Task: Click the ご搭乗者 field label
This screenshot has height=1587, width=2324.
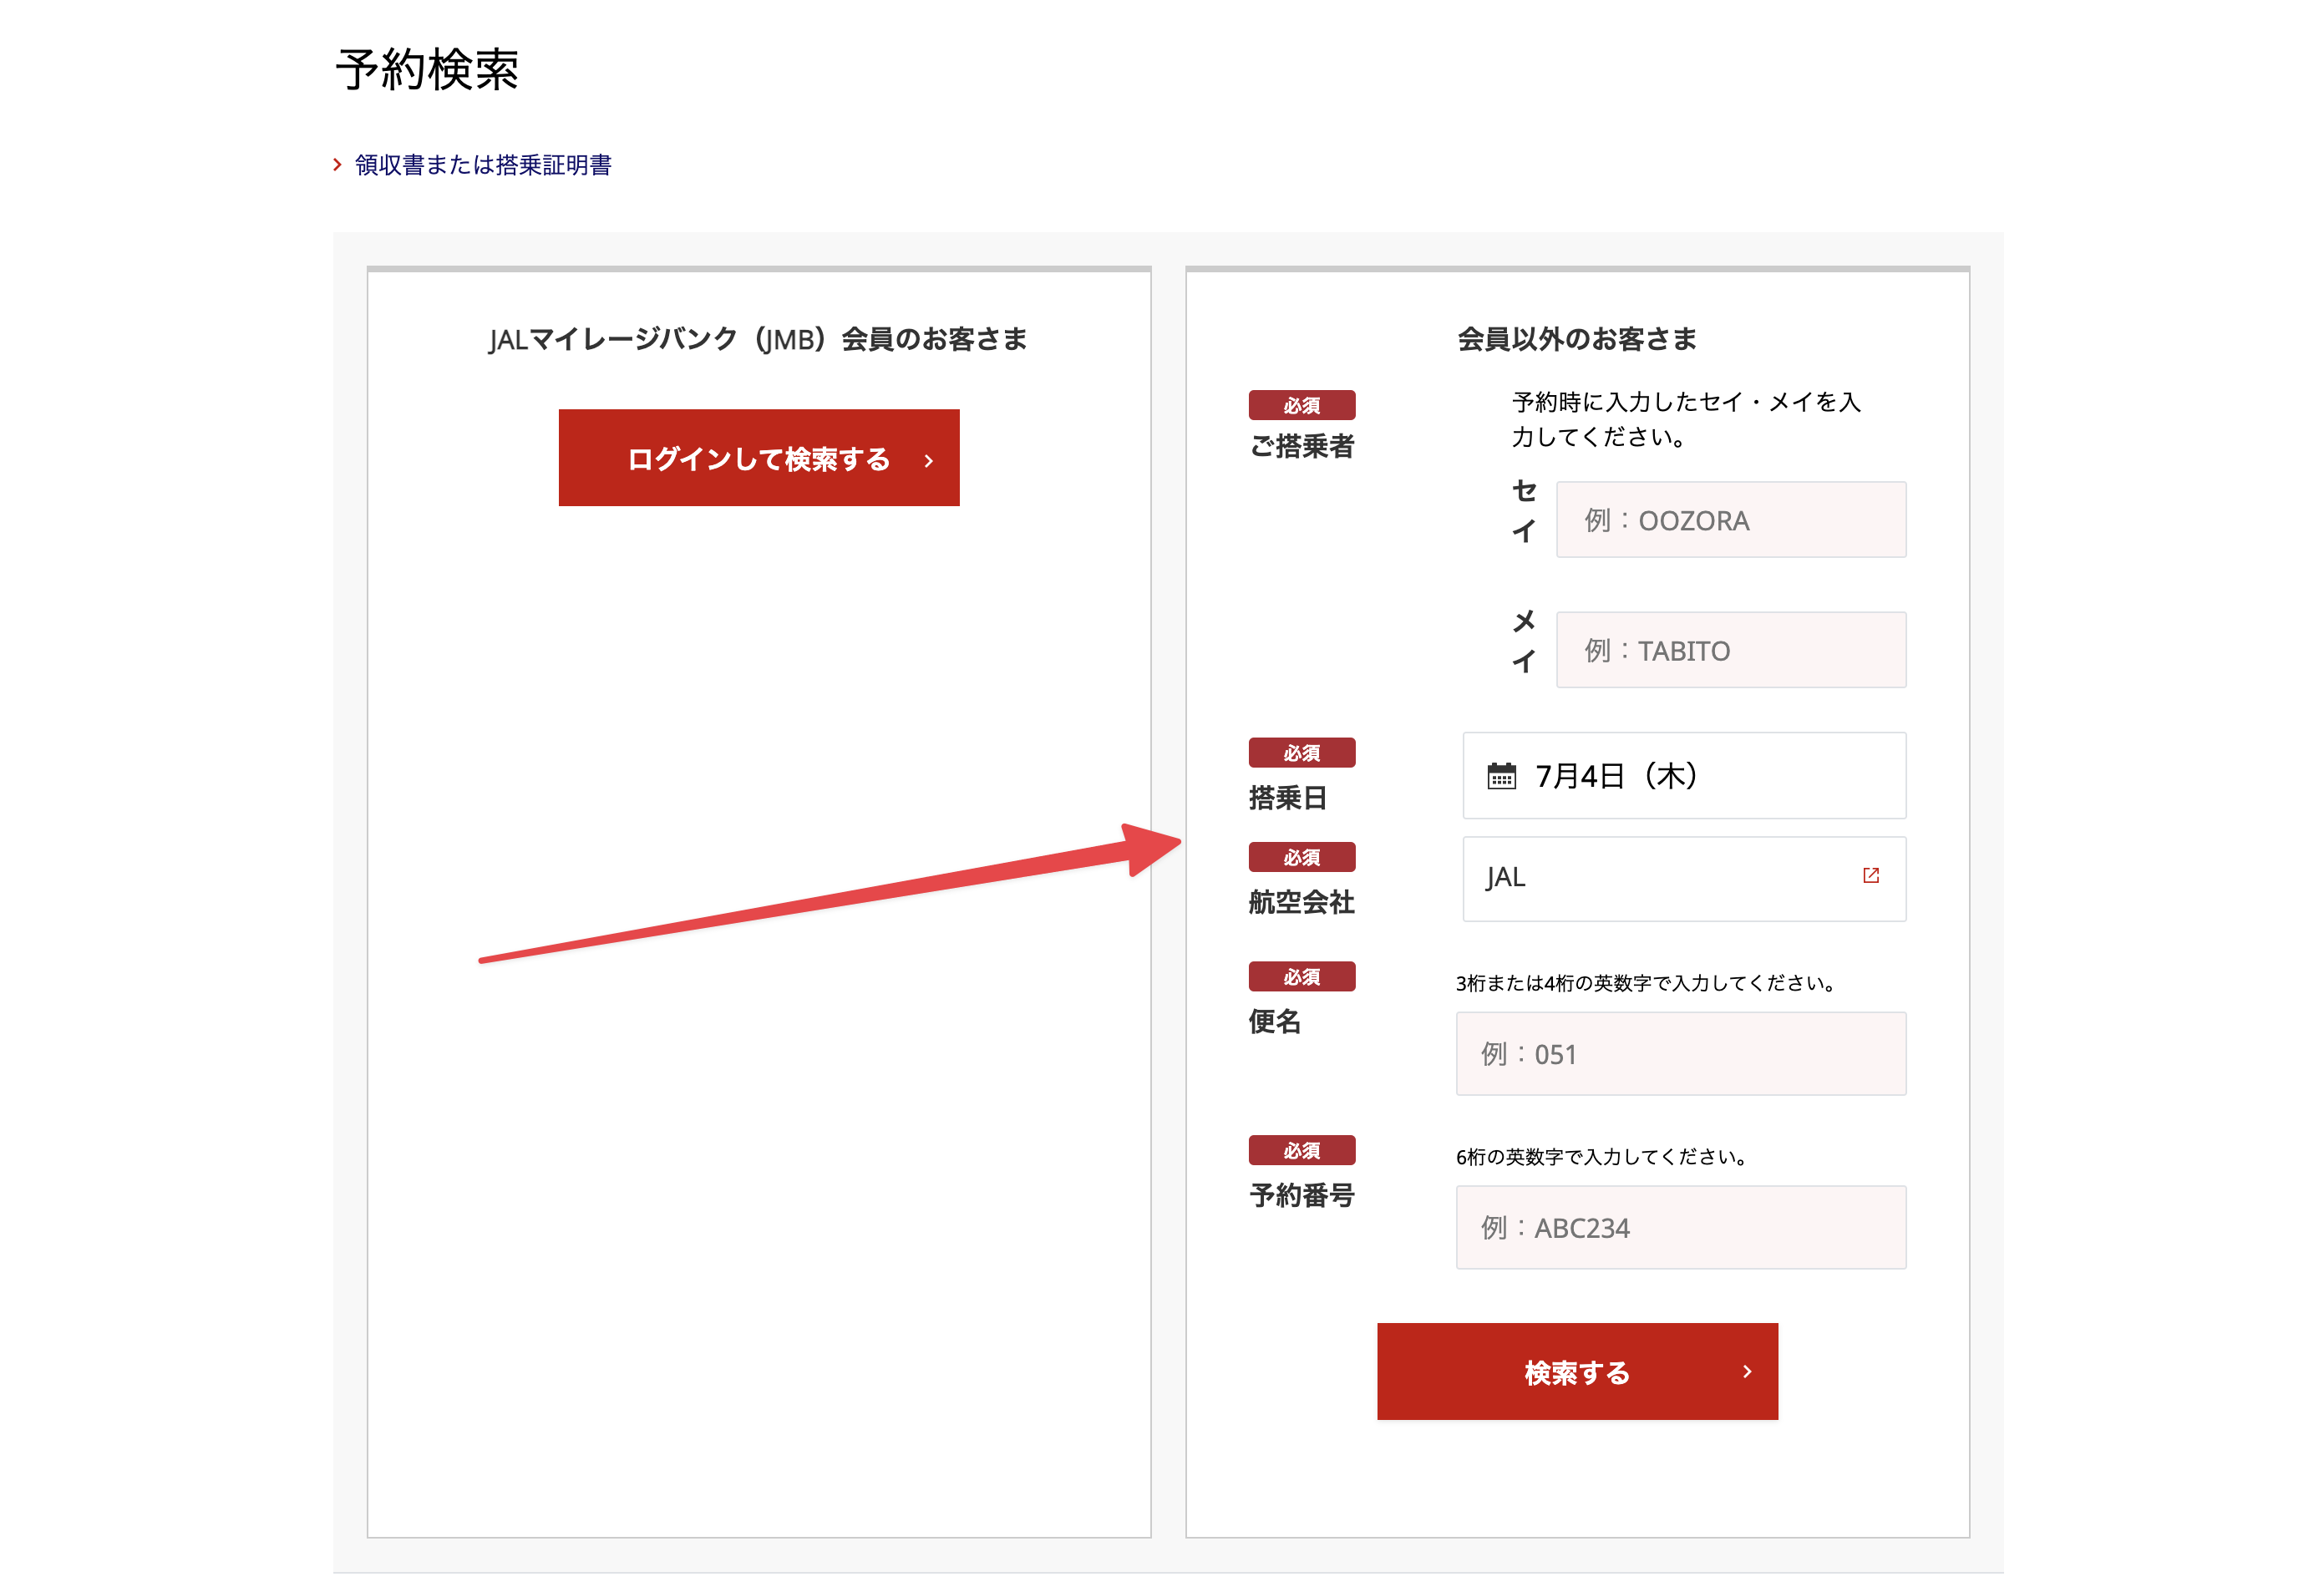Action: [x=1301, y=446]
